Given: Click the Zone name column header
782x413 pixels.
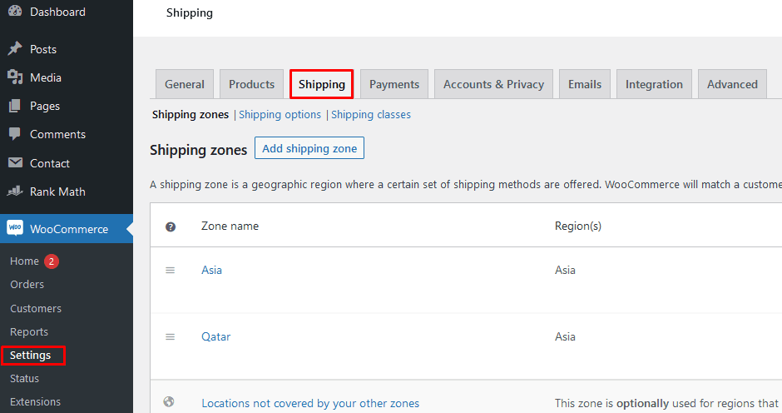Looking at the screenshot, I should coord(230,226).
